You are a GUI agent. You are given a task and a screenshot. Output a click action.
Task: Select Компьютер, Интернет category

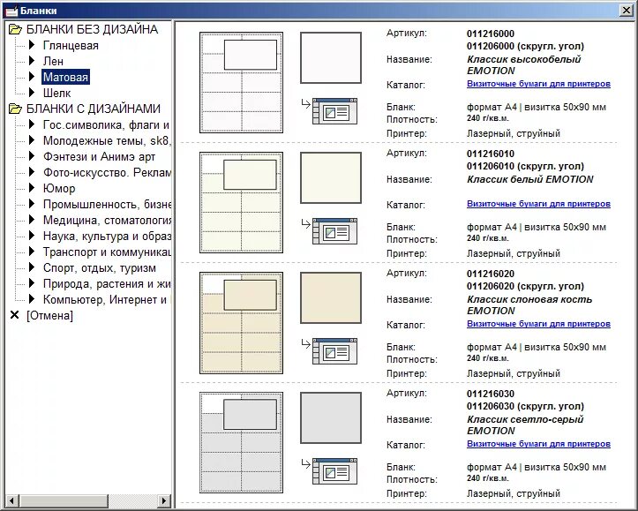(x=105, y=299)
